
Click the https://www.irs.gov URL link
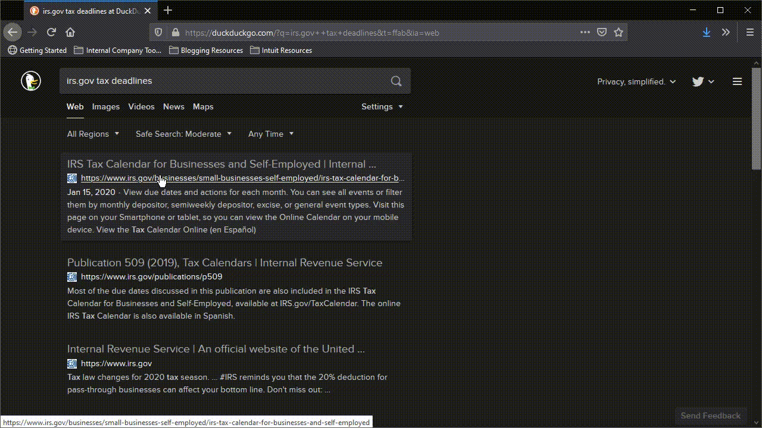[x=117, y=363]
